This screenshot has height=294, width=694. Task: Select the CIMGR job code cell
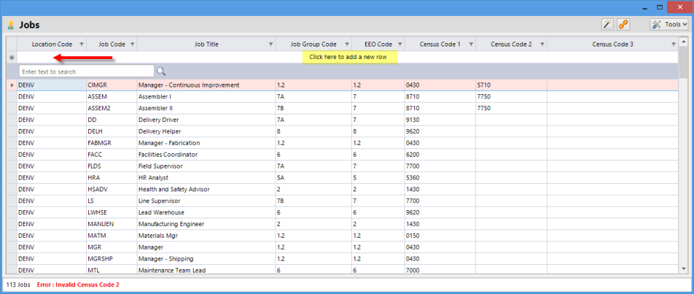[112, 85]
